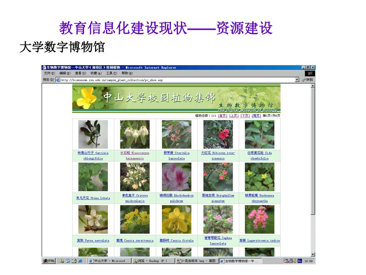Open the Bryophyllum pinnatum plant link
The image size is (366, 275).
coord(218,198)
